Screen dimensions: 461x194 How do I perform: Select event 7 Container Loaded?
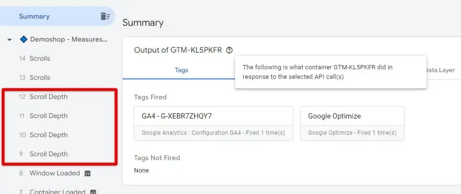(x=57, y=192)
